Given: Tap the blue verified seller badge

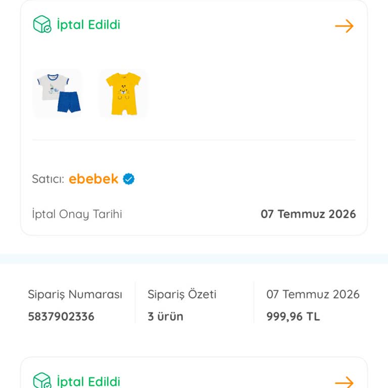Looking at the screenshot, I should [129, 179].
